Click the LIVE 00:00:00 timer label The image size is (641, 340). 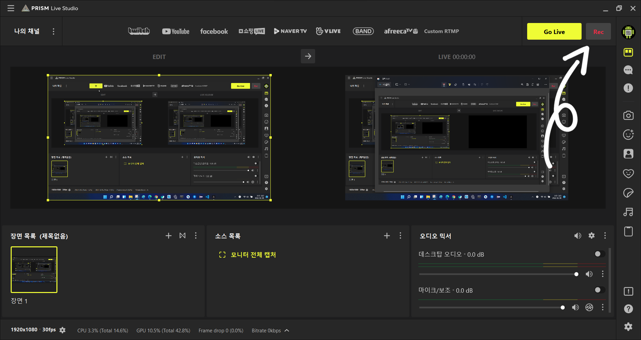pos(457,57)
